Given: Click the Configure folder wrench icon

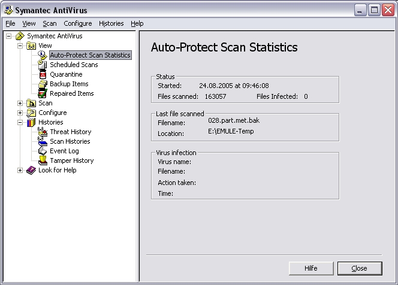Looking at the screenshot, I should (31, 113).
